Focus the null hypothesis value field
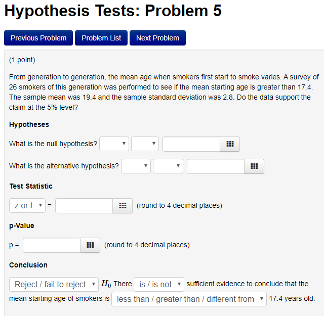The image size is (324, 316). (191, 144)
